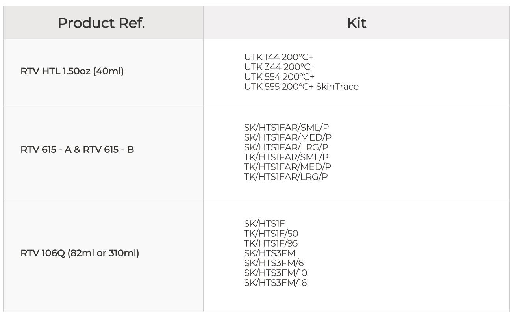Click kit UTK 144 200°C+
Screen dimensions: 515x323
click(279, 57)
